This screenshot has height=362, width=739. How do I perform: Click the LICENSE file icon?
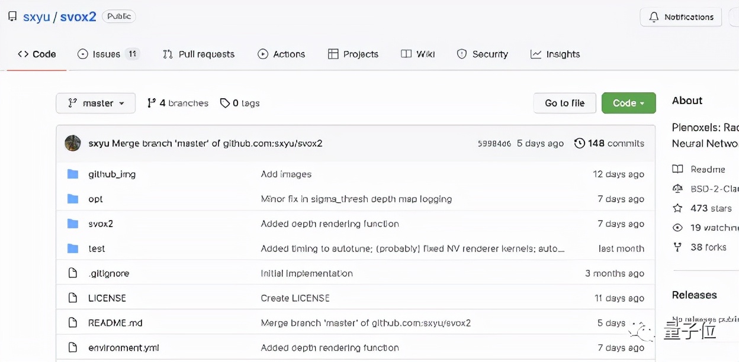tap(73, 298)
